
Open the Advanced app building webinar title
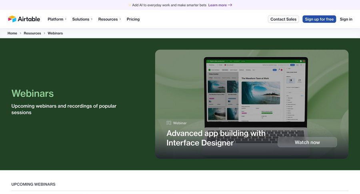click(x=216, y=138)
